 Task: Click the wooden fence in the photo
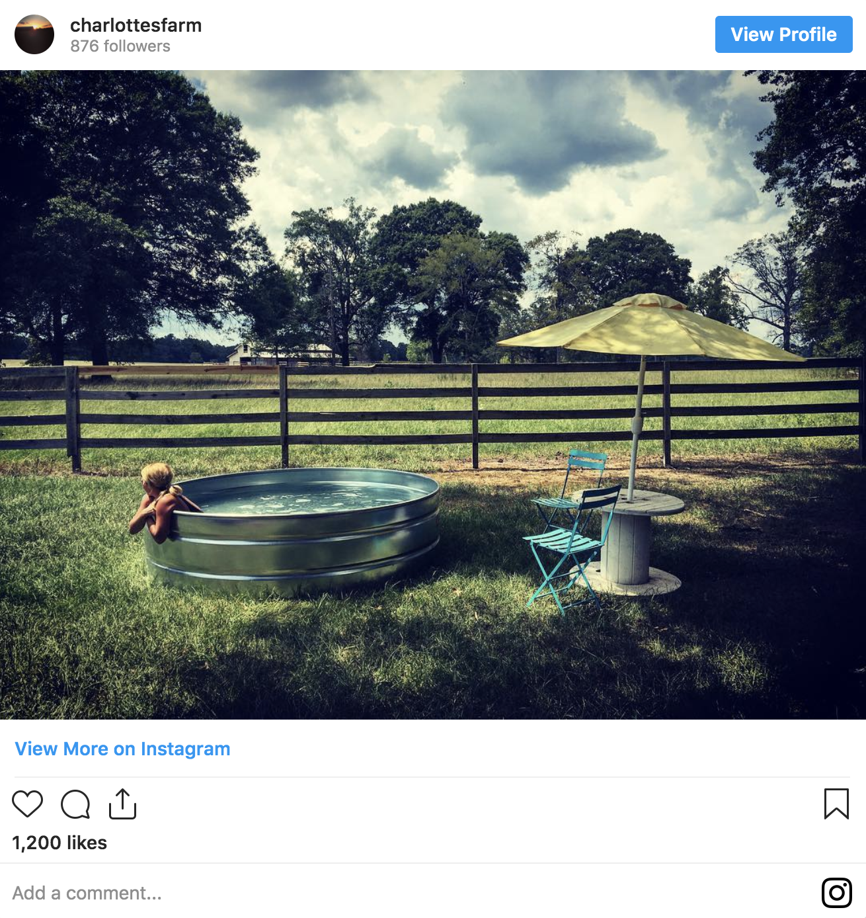point(433,413)
